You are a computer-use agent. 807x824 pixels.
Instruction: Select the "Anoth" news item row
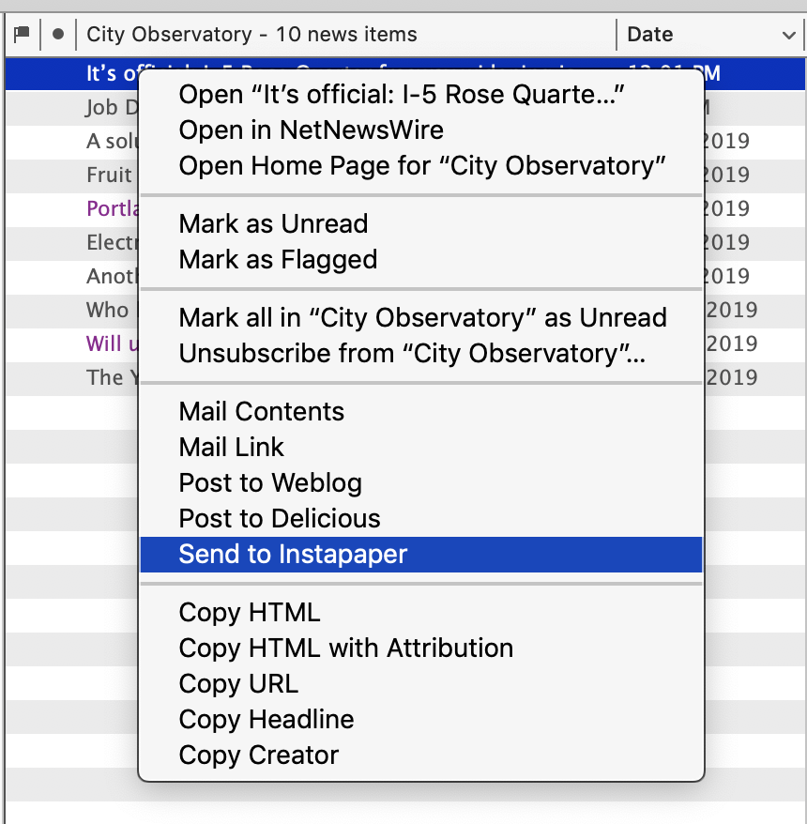(71, 277)
